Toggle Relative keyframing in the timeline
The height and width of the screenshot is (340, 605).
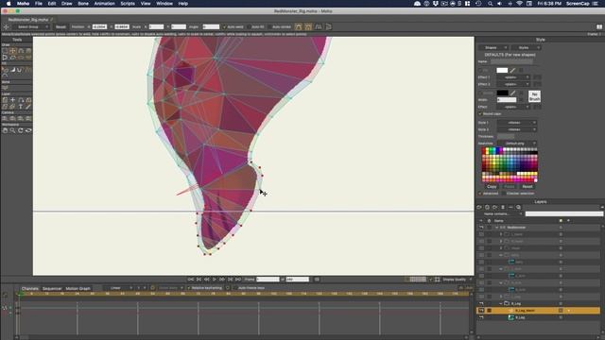189,288
